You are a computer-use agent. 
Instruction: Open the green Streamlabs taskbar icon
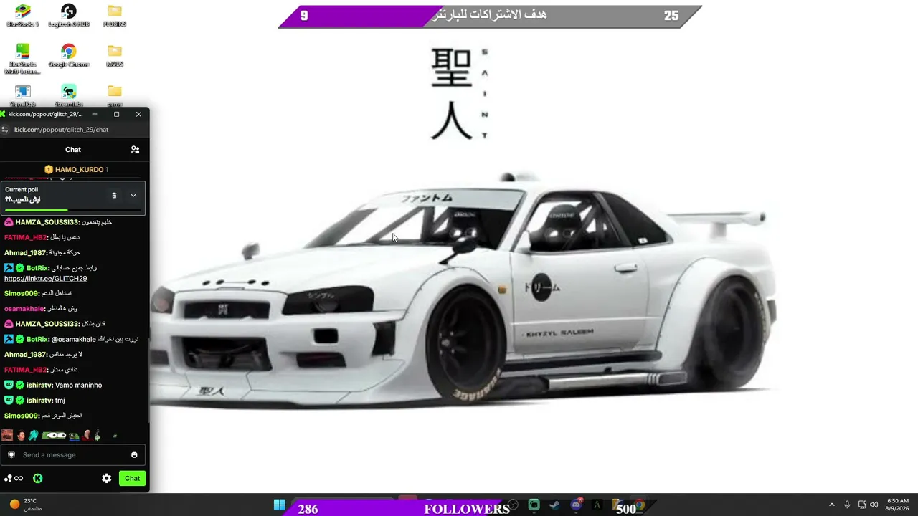534,505
